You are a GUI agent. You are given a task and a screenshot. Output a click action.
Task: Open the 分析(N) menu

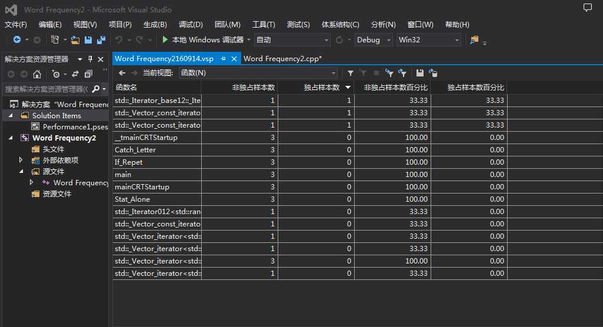(x=383, y=25)
